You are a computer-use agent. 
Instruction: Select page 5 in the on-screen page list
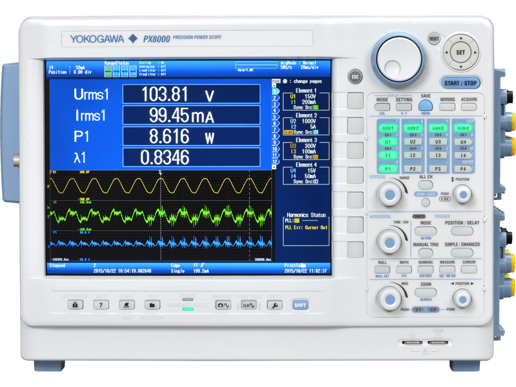coord(275,117)
